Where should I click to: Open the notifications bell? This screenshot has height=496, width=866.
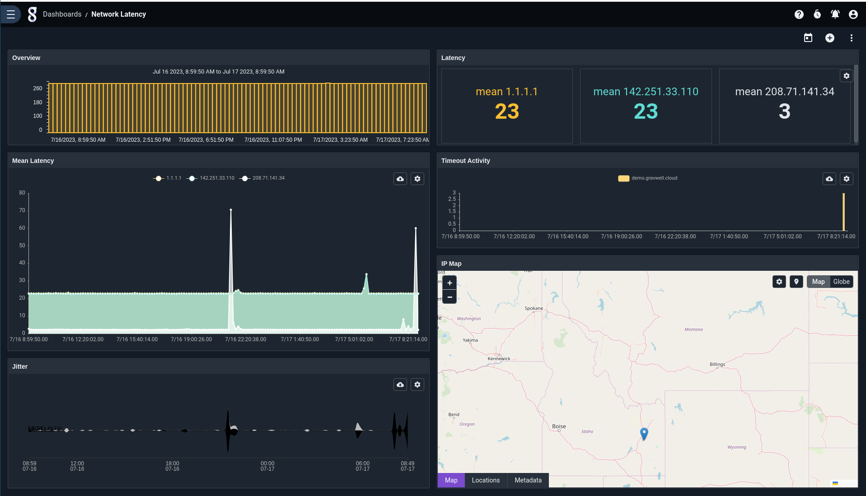tap(835, 14)
